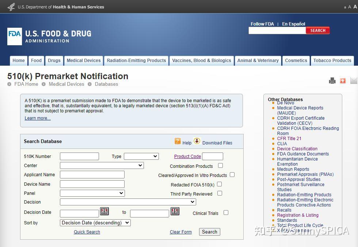
Task: Open the Tobacco Products tab
Action: 332,61
